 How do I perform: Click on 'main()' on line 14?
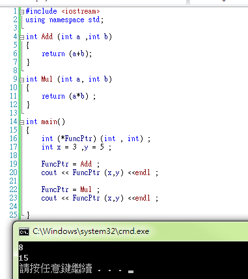(53, 122)
